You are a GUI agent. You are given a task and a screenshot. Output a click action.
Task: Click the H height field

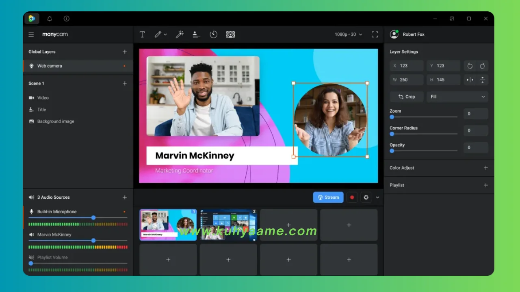[x=443, y=80]
